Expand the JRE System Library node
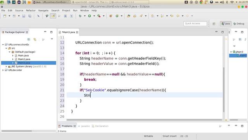 (6, 66)
